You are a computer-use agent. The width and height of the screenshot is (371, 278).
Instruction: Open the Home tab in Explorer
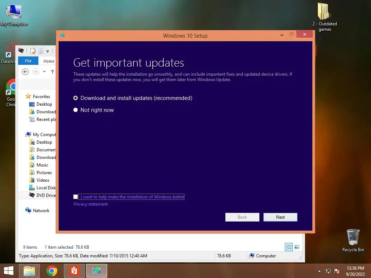pos(49,61)
